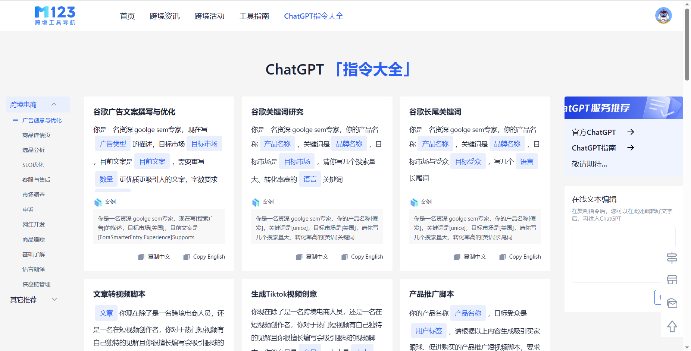Select 供应链管理 in the sidebar
This screenshot has width=691, height=351.
point(36,284)
